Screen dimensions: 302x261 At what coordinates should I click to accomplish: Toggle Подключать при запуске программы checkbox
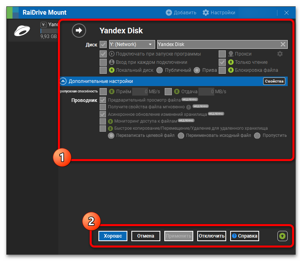[x=103, y=54]
